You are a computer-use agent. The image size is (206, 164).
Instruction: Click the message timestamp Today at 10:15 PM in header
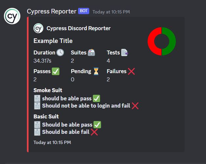(x=111, y=12)
